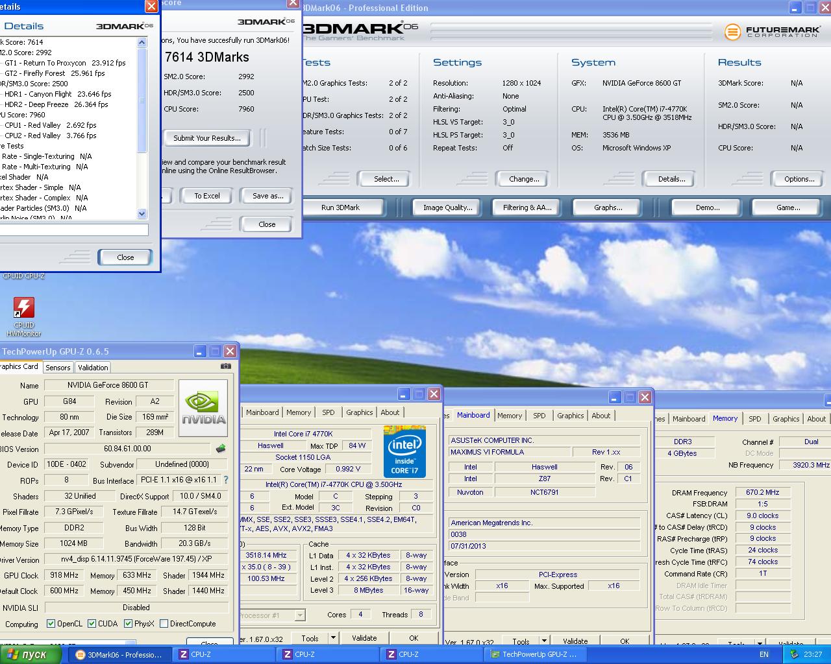Image resolution: width=831 pixels, height=664 pixels.
Task: Click the Bus Interface question mark in GPU-Z
Action: pos(226,480)
